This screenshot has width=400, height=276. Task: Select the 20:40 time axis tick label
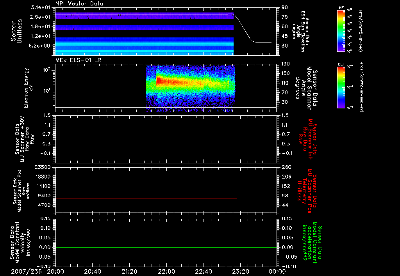(93, 271)
